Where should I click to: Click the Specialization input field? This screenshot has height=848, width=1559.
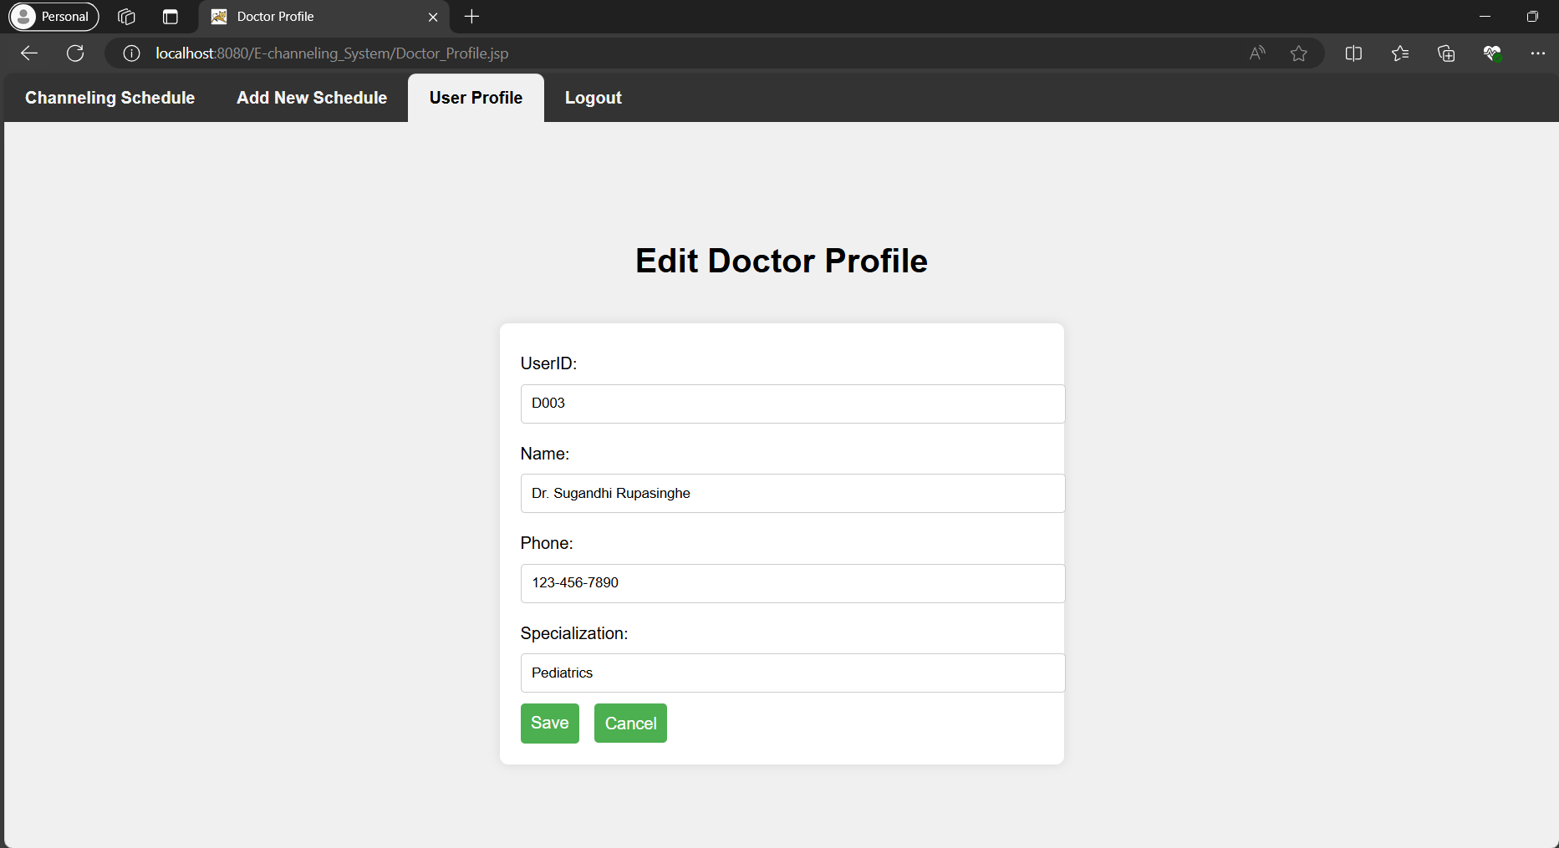coord(792,673)
